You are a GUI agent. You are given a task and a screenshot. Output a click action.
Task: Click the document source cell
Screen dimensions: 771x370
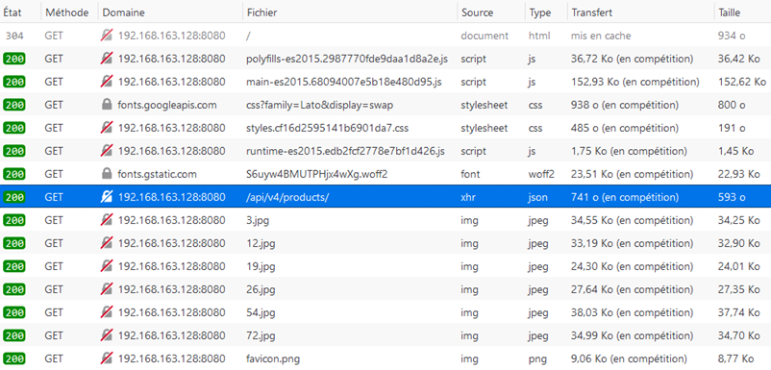click(485, 36)
